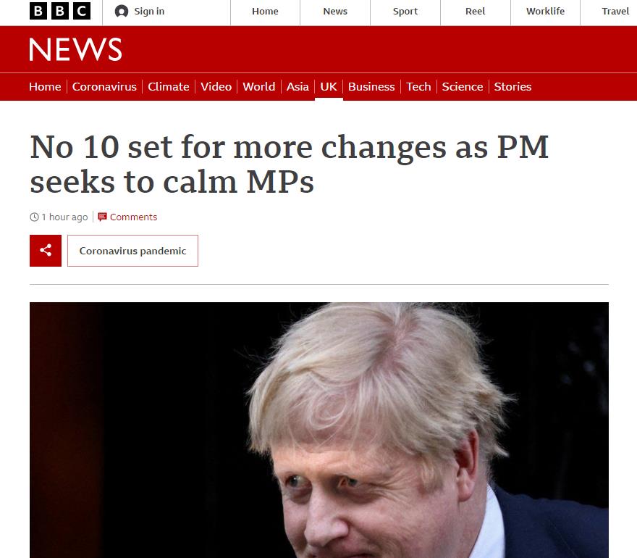The width and height of the screenshot is (637, 558).
Task: Select the Tech news section
Action: click(418, 87)
